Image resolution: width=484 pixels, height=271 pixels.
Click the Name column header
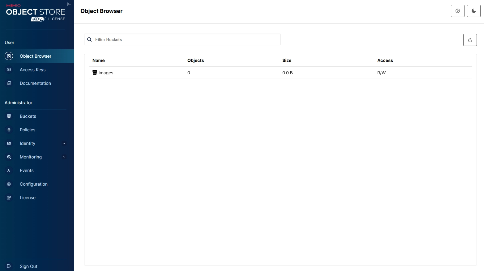coord(99,60)
